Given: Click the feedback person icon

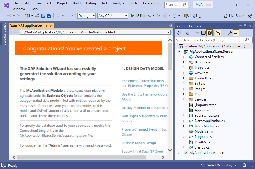Looking at the screenshot, I should (250, 16).
